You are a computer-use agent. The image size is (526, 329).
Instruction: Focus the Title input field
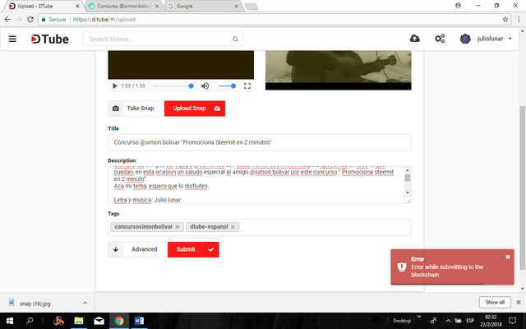(260, 142)
